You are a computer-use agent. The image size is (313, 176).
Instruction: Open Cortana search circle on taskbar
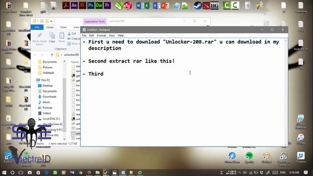[12, 173]
